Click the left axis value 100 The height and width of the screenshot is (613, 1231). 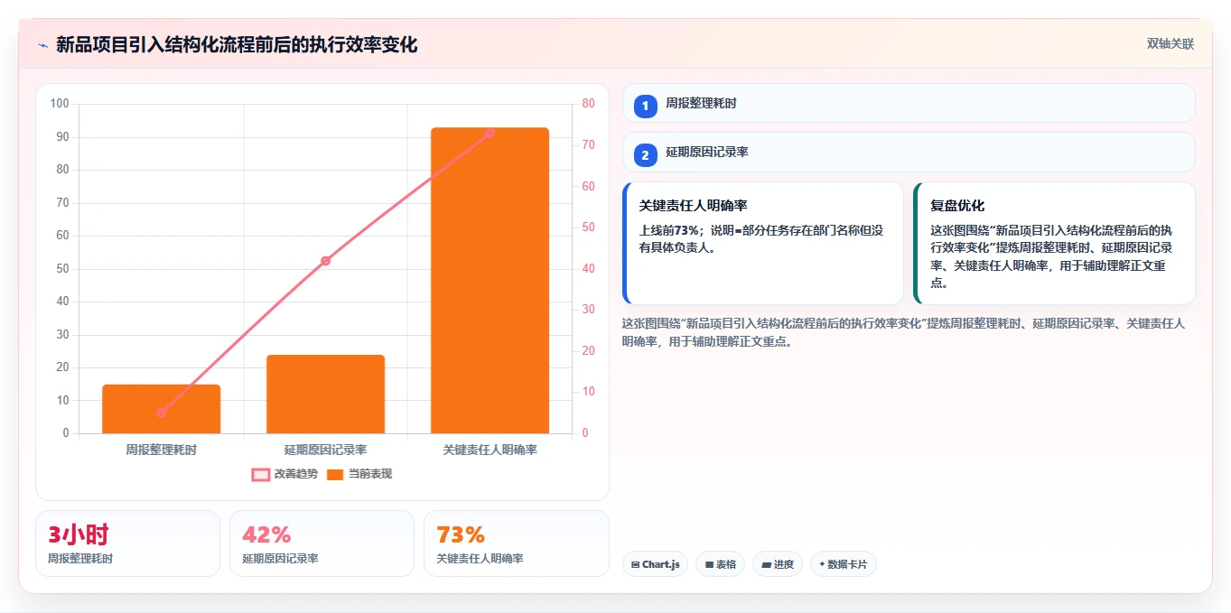[x=60, y=104]
